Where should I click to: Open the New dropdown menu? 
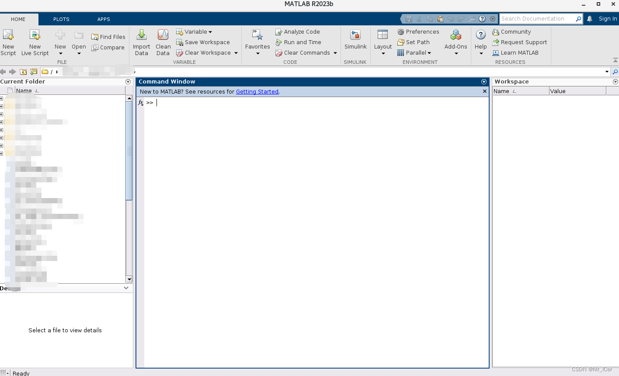60,54
